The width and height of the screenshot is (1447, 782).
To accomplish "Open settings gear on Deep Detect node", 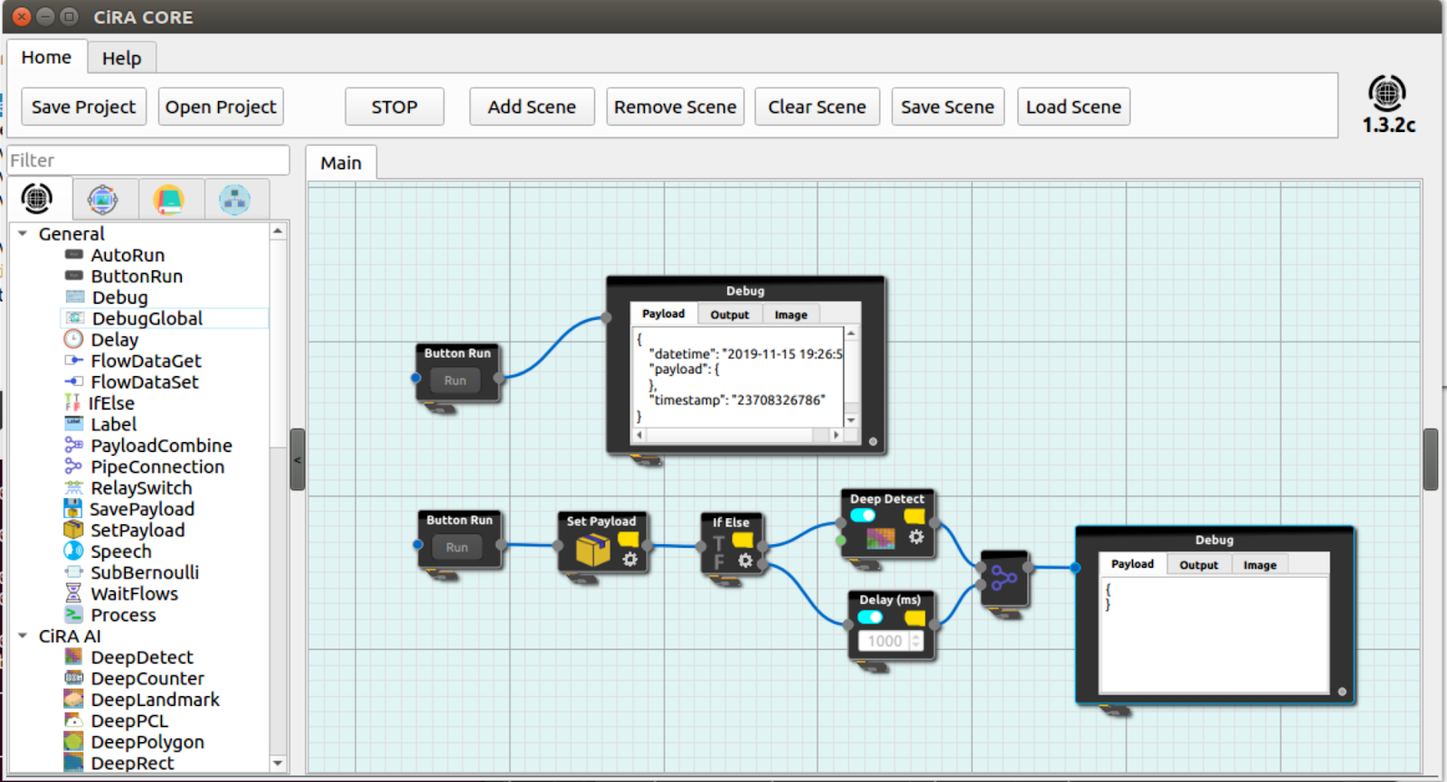I will coord(916,537).
